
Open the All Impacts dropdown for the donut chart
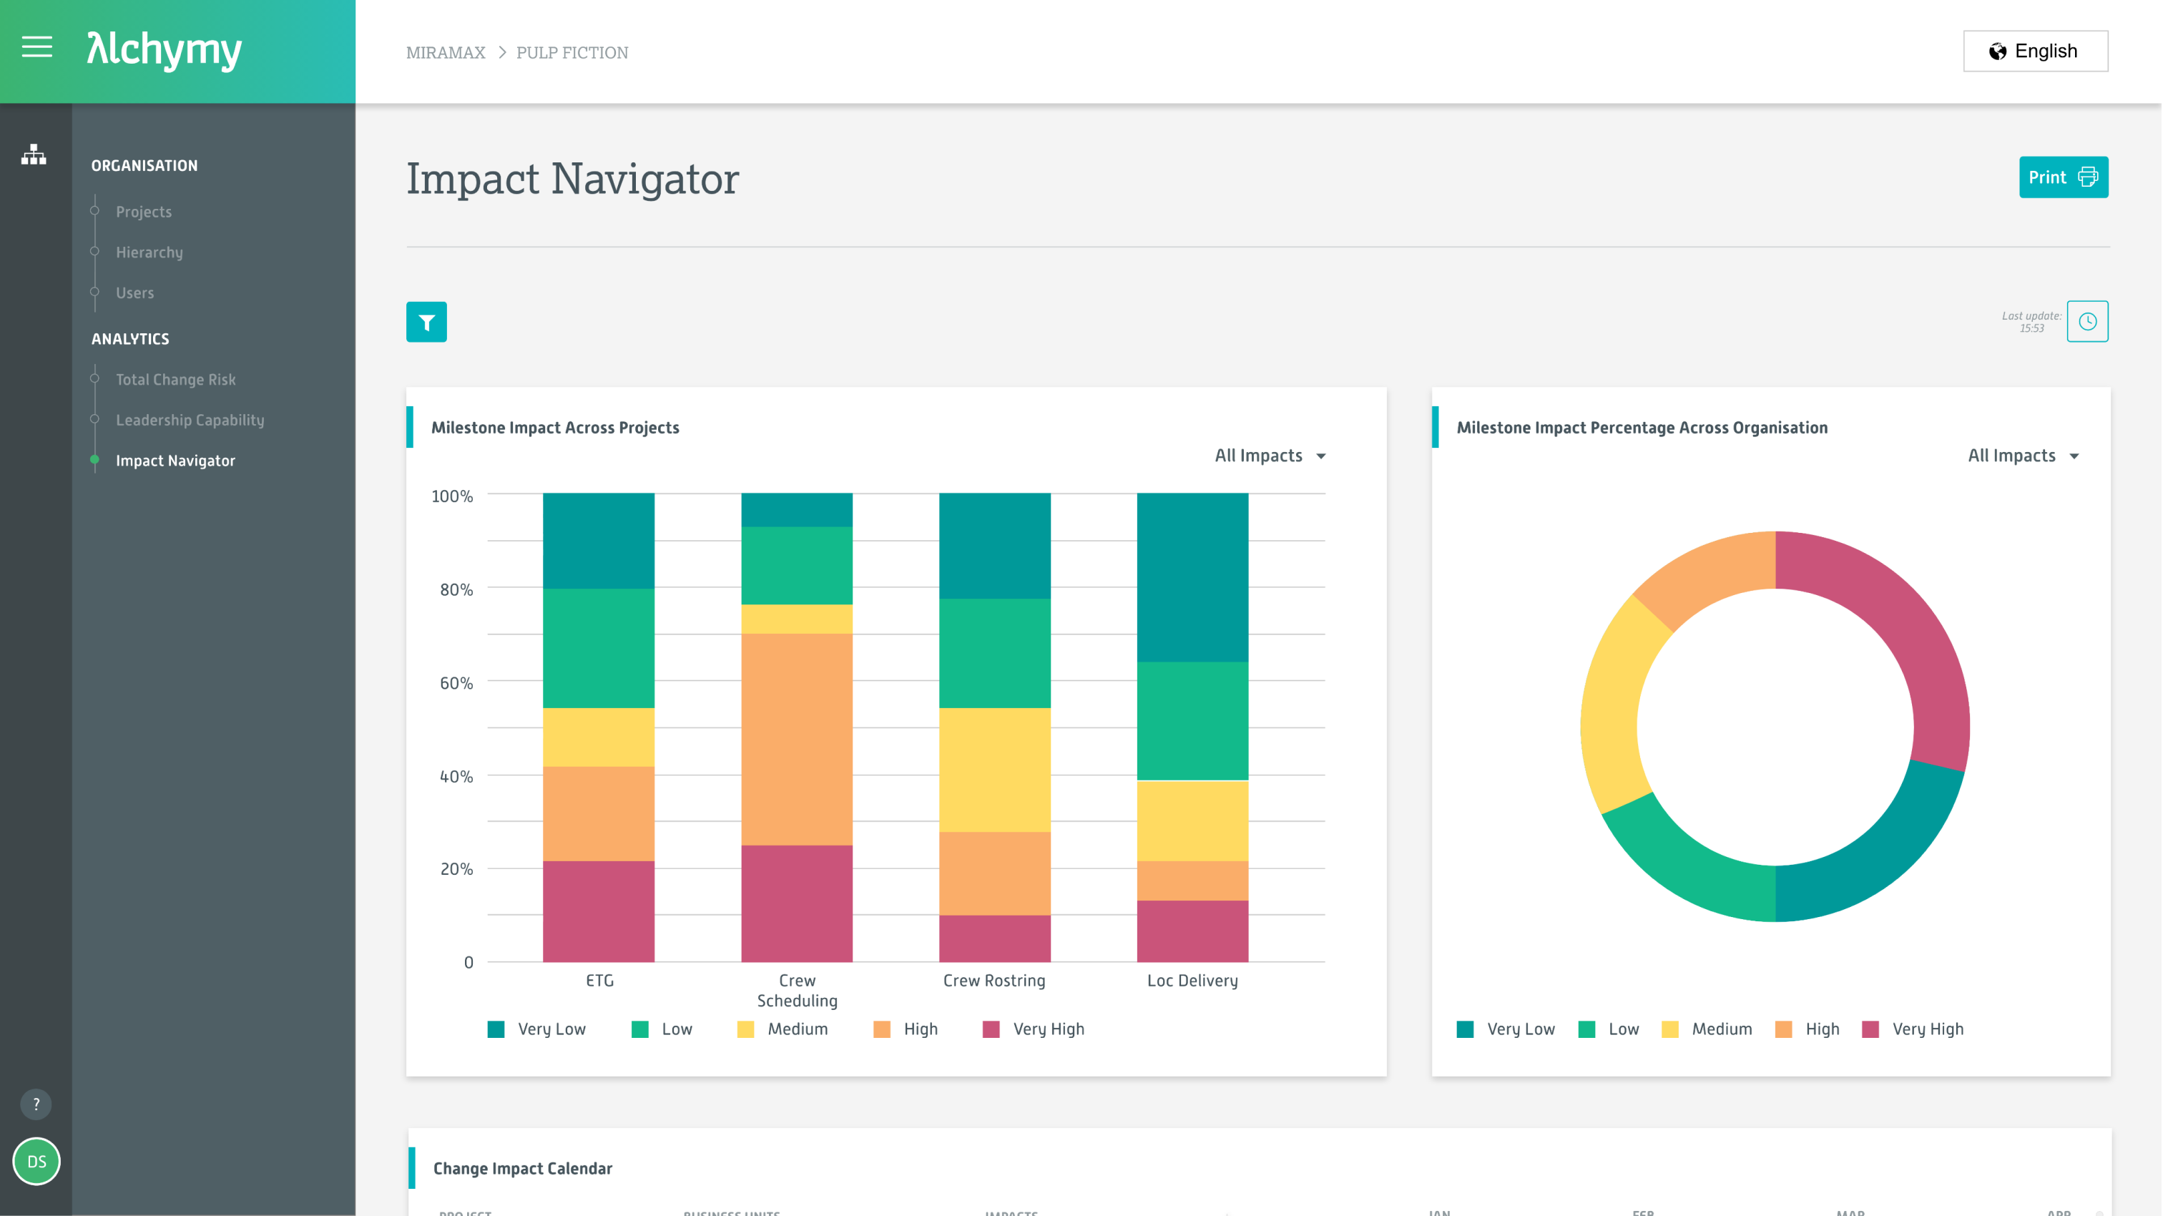point(2023,455)
